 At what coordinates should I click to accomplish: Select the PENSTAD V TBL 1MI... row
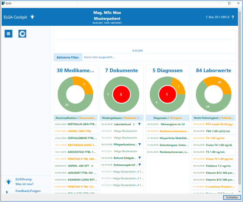coord(76,159)
